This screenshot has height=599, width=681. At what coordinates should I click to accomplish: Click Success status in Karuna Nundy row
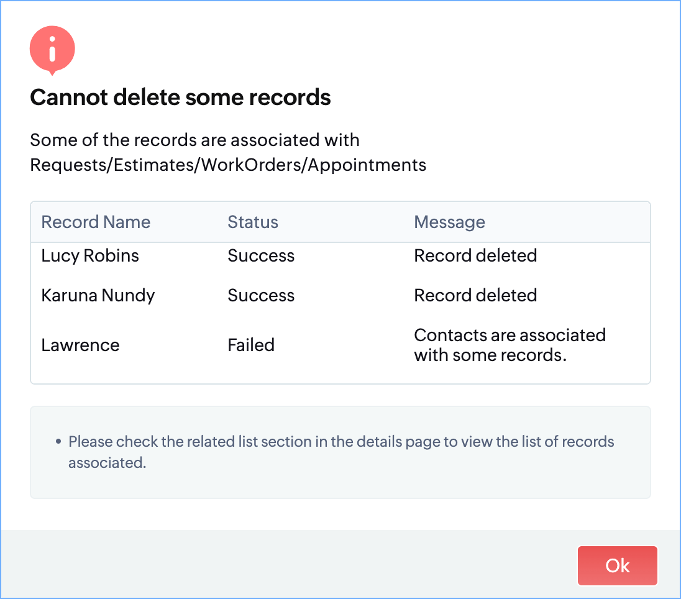[261, 295]
